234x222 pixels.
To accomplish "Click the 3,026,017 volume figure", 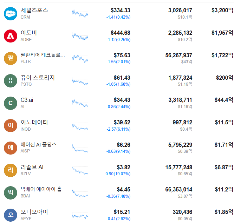I will (x=180, y=11).
